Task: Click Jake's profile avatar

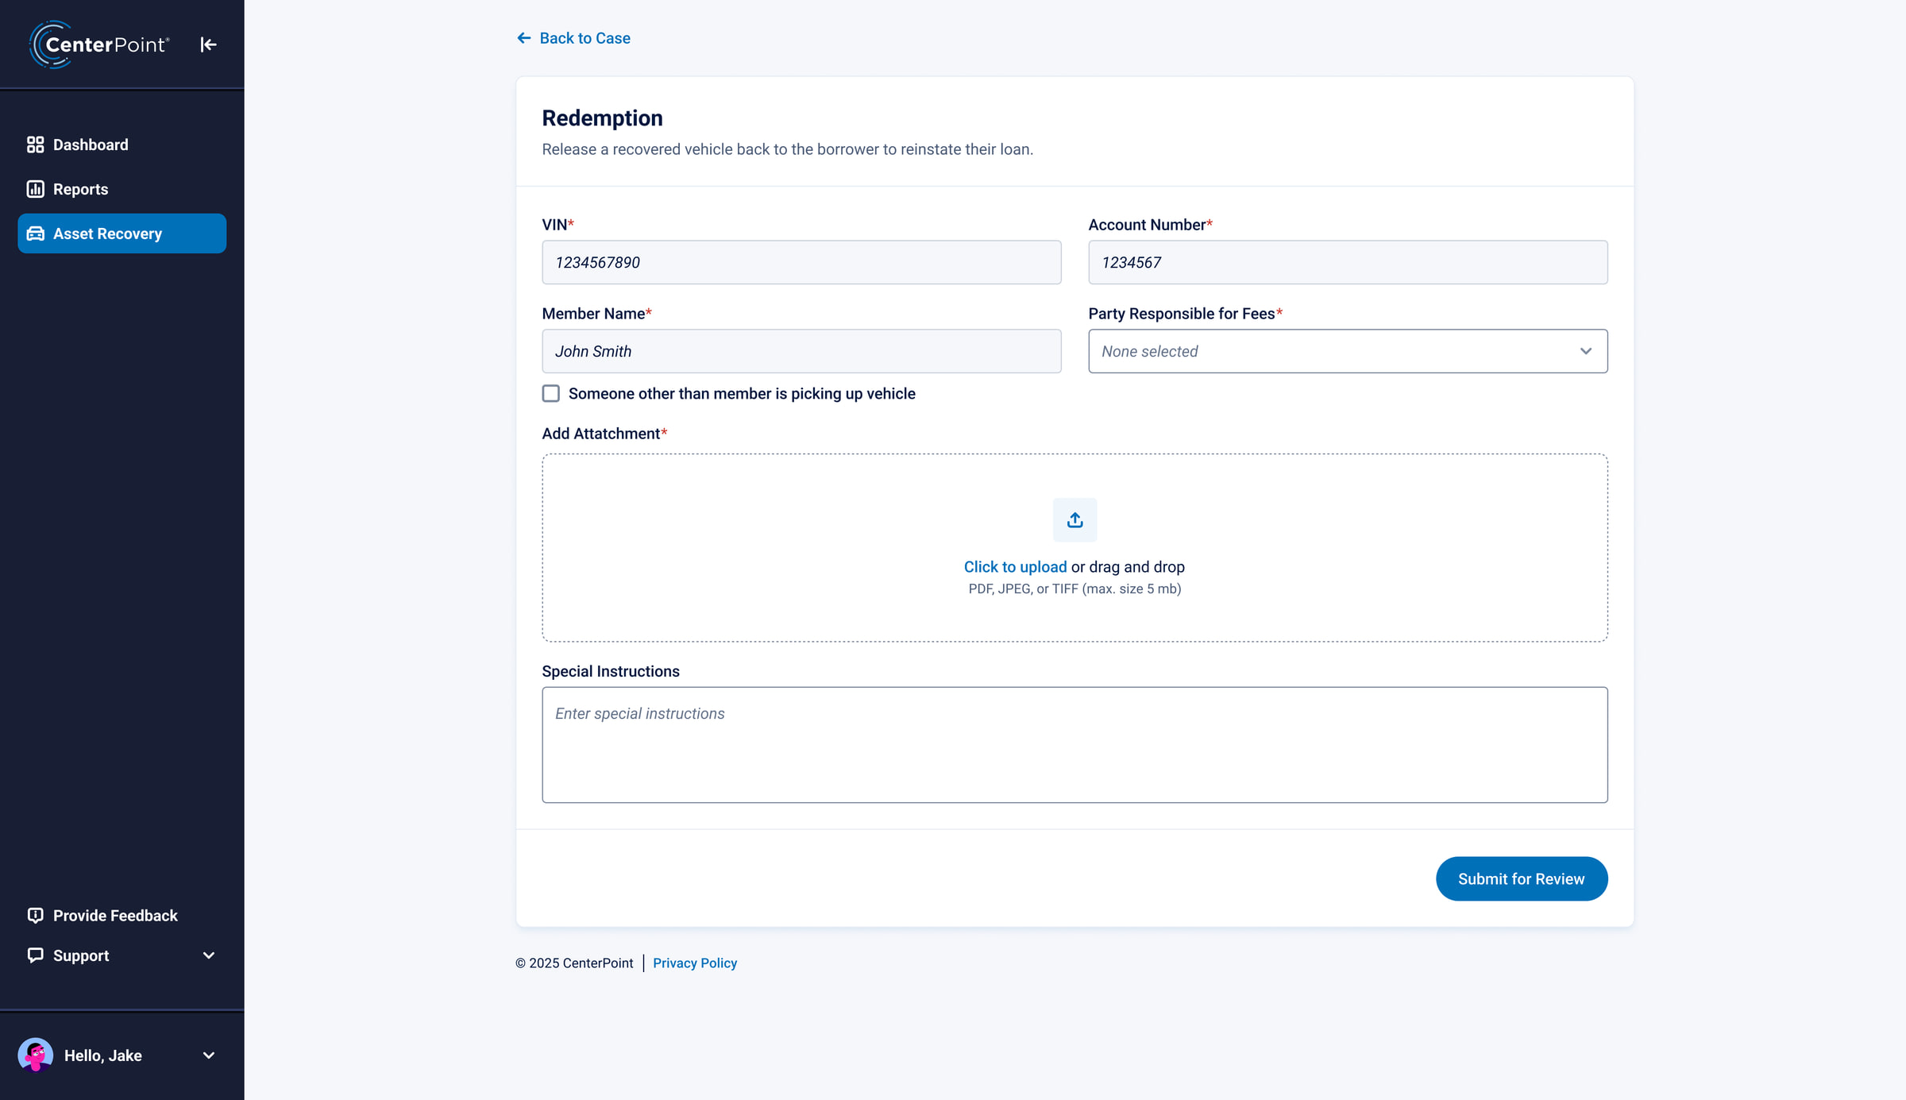Action: click(x=36, y=1055)
